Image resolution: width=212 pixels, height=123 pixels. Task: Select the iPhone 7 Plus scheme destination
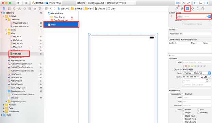(x=54, y=3)
